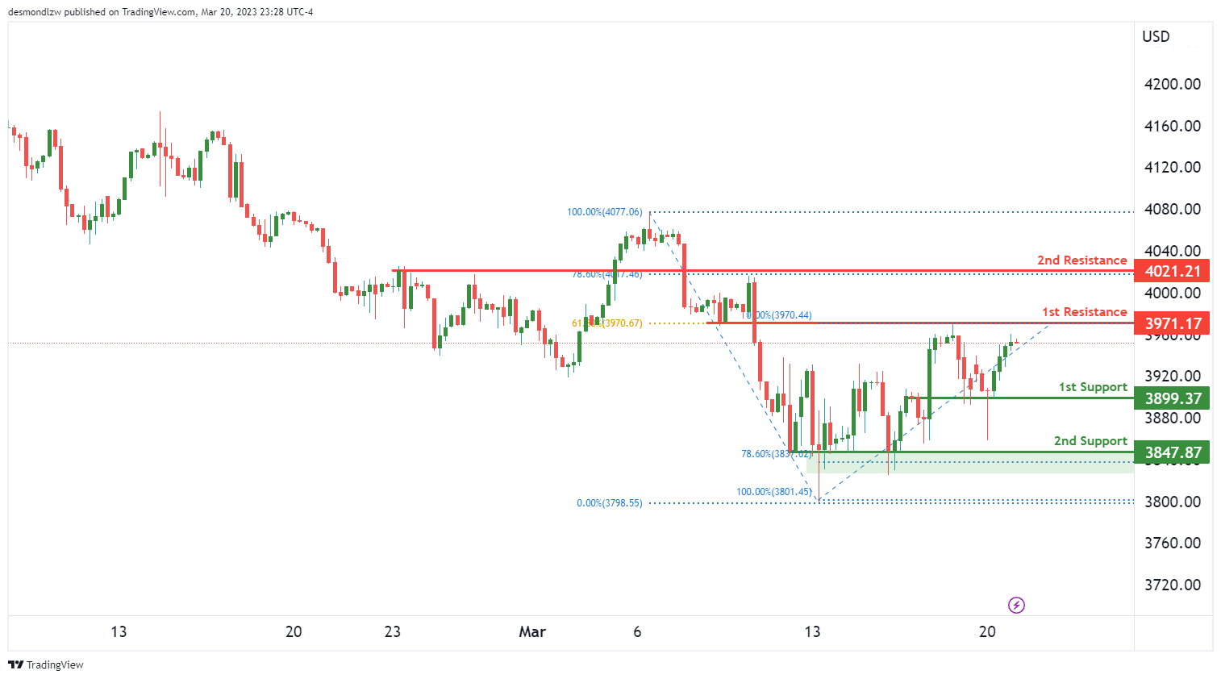Click the 0.00%(3798.55) Fibonacci level label

coord(610,503)
